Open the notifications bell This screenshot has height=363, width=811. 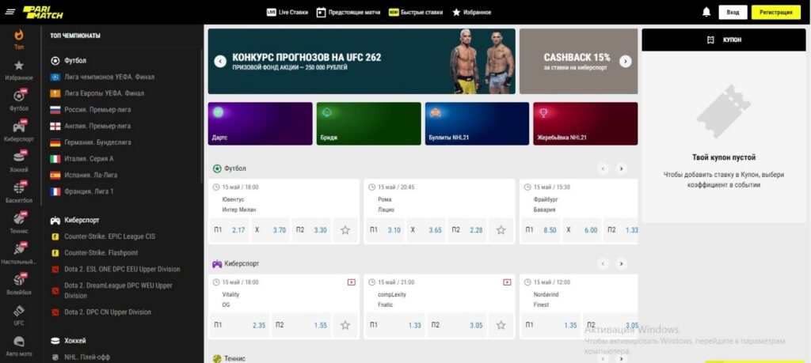(706, 12)
